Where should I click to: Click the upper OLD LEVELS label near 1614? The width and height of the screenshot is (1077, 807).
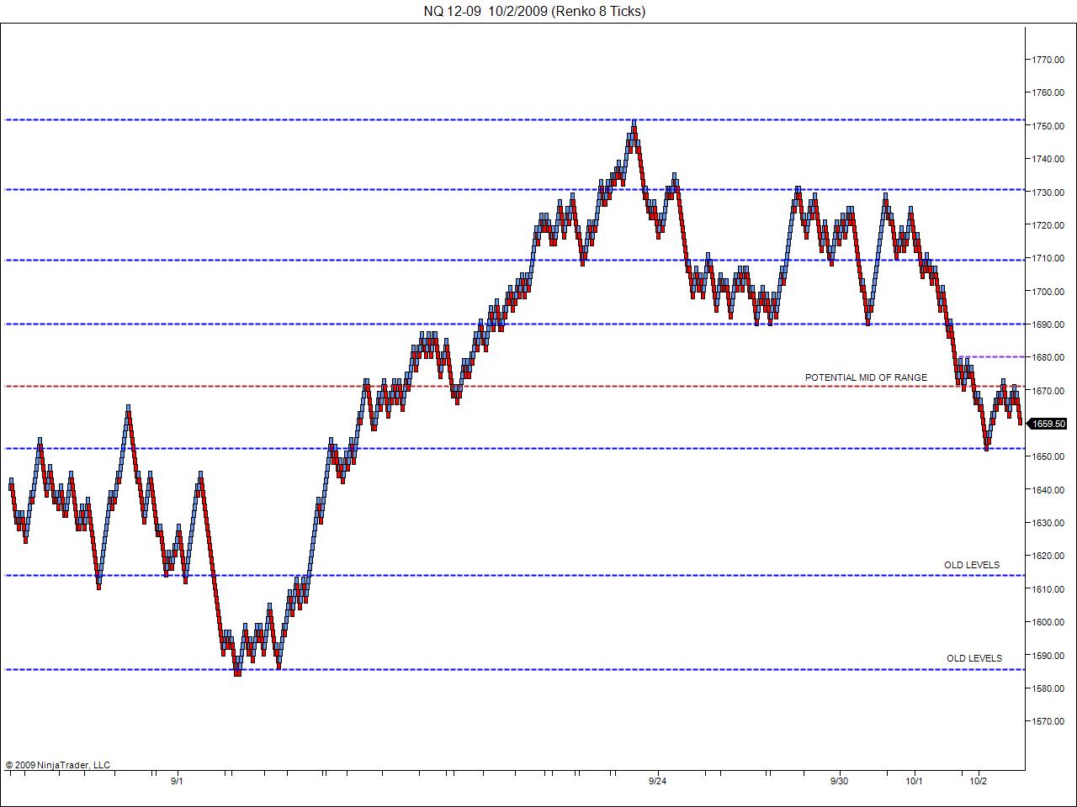[x=972, y=565]
